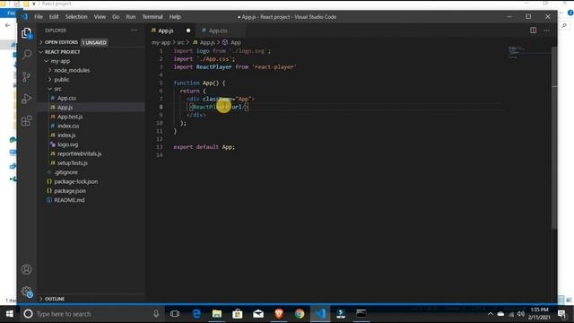Screen dimensions: 574x323
Task: Expand the Outline section
Action: coord(55,299)
